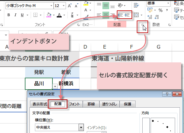The image size is (184, 133).
Task: Apply comma style number format
Action: (x=167, y=10)
